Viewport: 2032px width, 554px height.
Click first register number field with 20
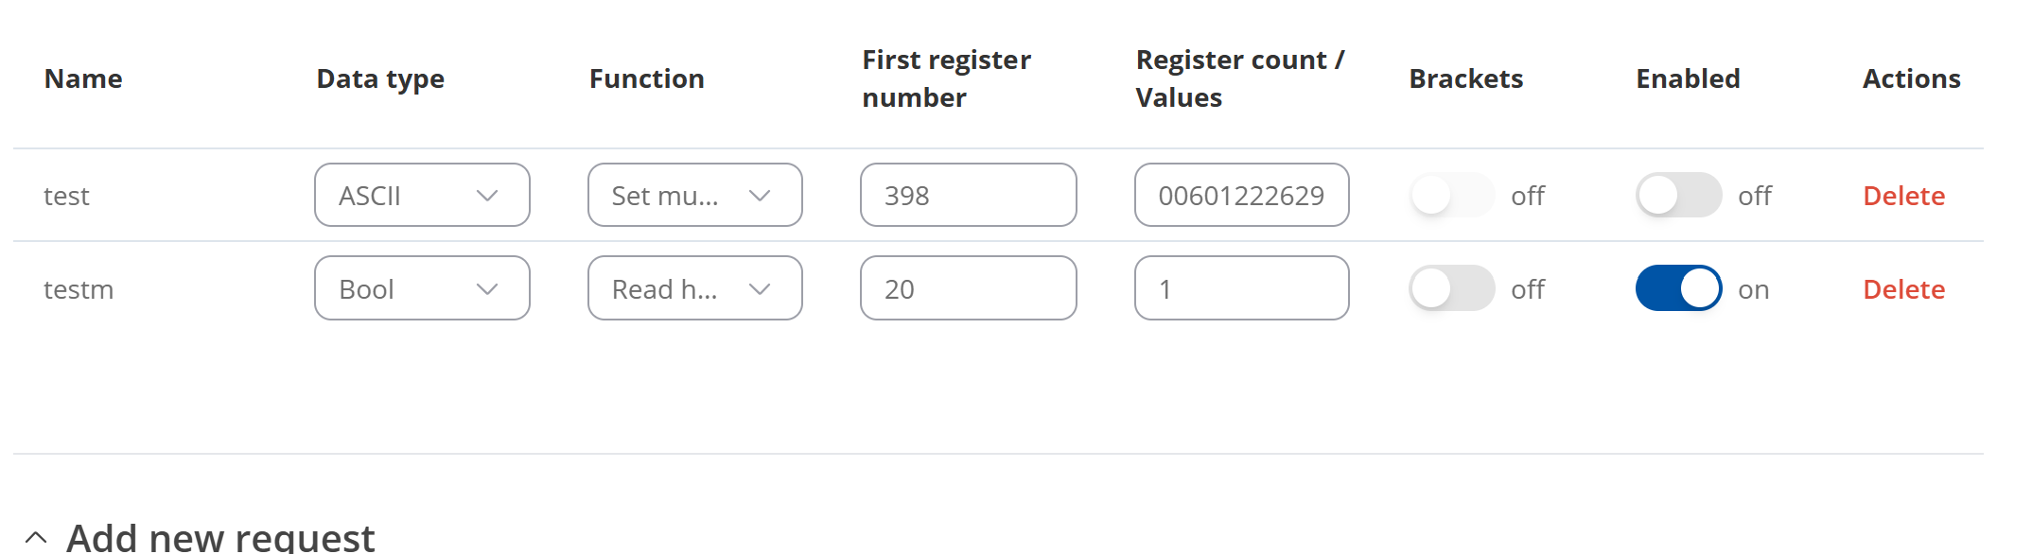(968, 288)
